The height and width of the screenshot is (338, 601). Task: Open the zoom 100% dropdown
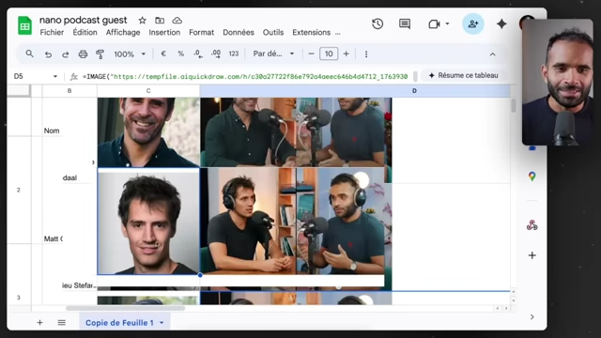130,54
